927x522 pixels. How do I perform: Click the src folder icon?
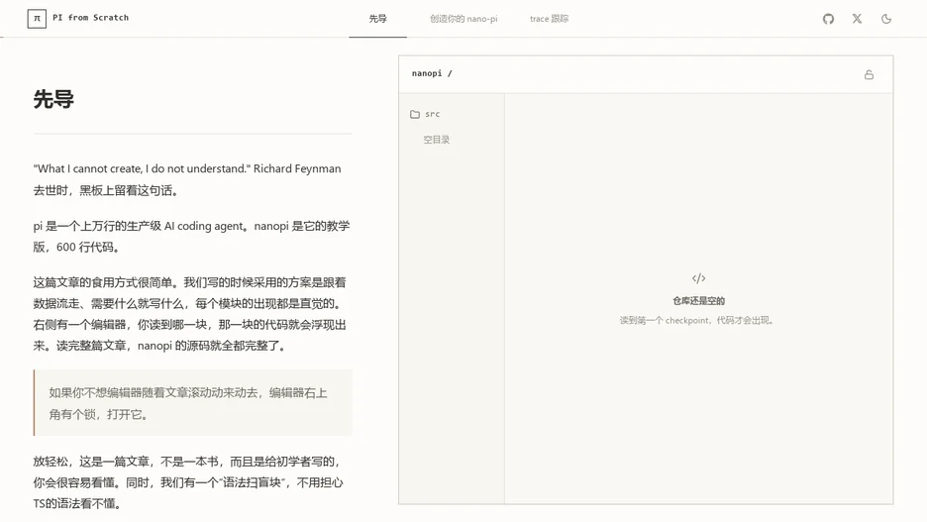click(x=415, y=114)
